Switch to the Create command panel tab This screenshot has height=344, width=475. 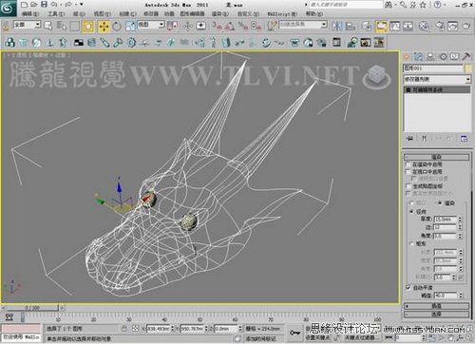click(x=407, y=57)
